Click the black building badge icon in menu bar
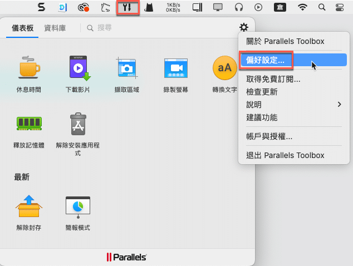The image size is (353, 266). coord(280,7)
